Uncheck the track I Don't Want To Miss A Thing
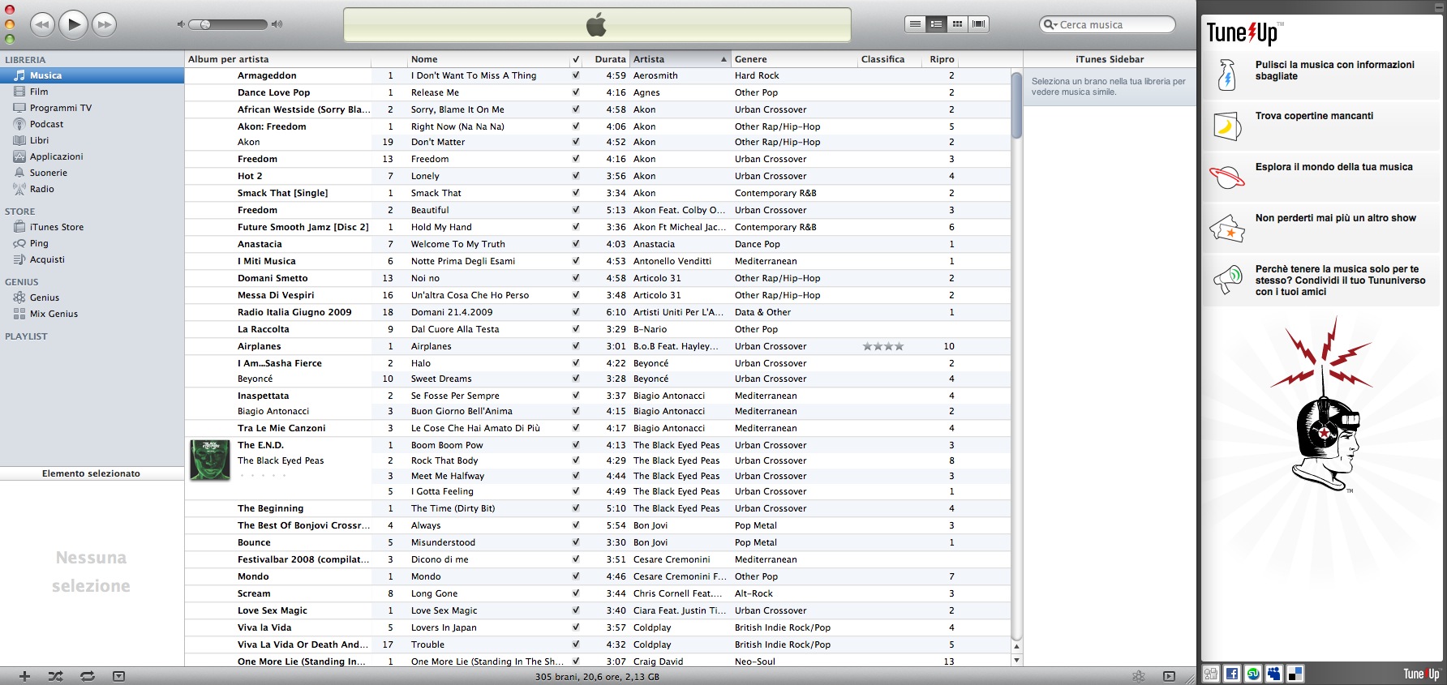 [x=576, y=75]
